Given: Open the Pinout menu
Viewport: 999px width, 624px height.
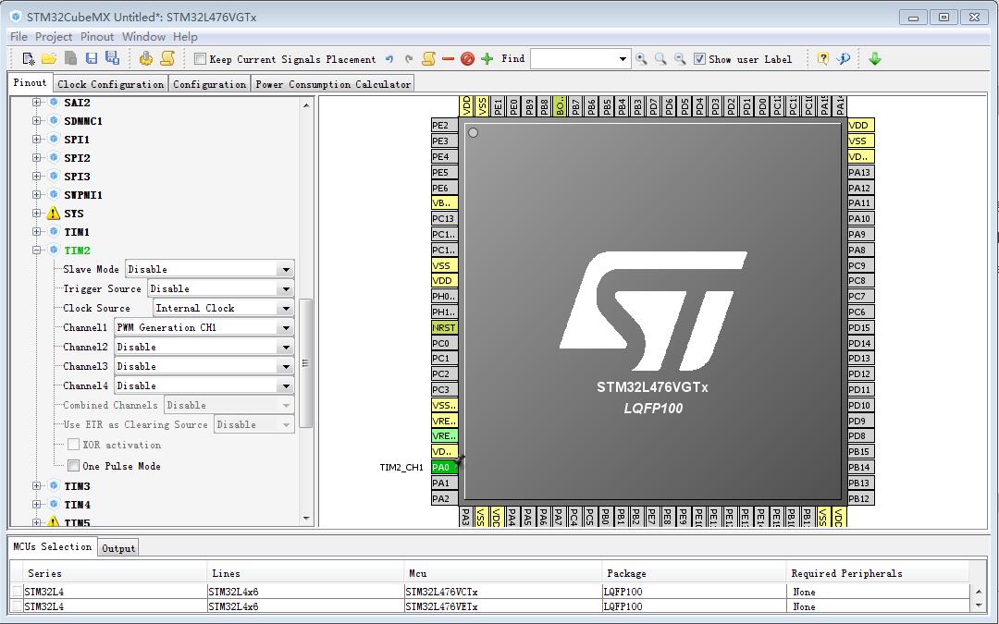Looking at the screenshot, I should 97,37.
